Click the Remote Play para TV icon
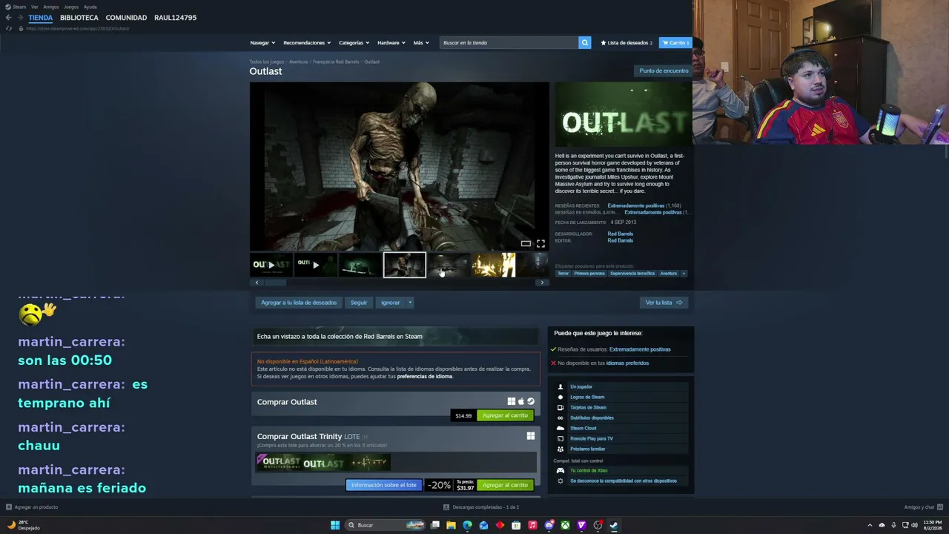Image resolution: width=949 pixels, height=534 pixels. tap(561, 438)
